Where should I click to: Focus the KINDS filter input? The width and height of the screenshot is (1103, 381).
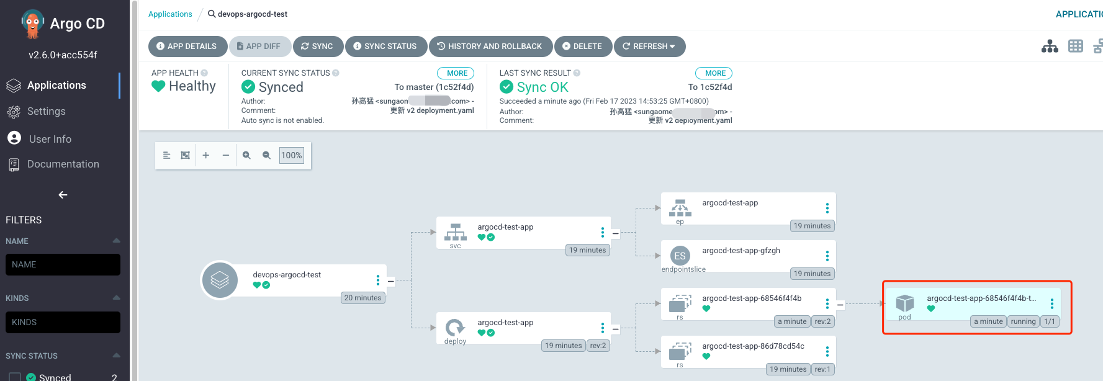pos(63,323)
